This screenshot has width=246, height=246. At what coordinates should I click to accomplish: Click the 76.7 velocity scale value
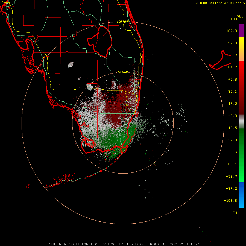coord(233,55)
